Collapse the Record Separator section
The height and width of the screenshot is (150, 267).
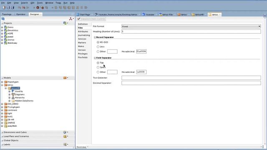(x=95, y=37)
